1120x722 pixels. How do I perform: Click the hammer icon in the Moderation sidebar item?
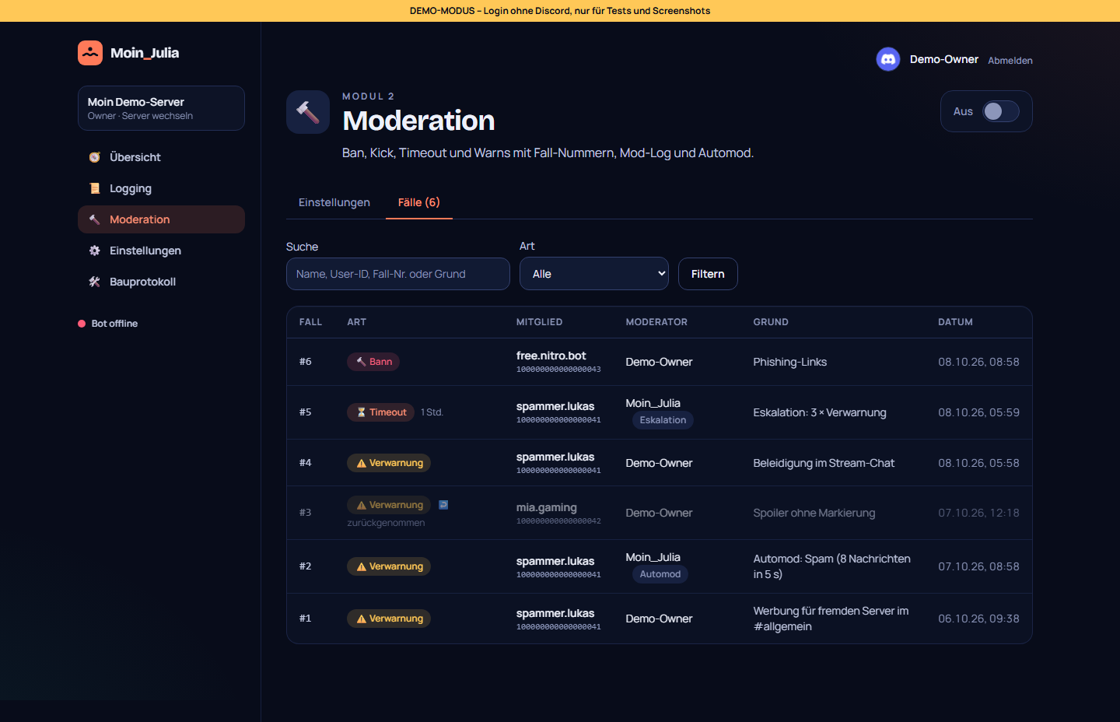coord(95,219)
